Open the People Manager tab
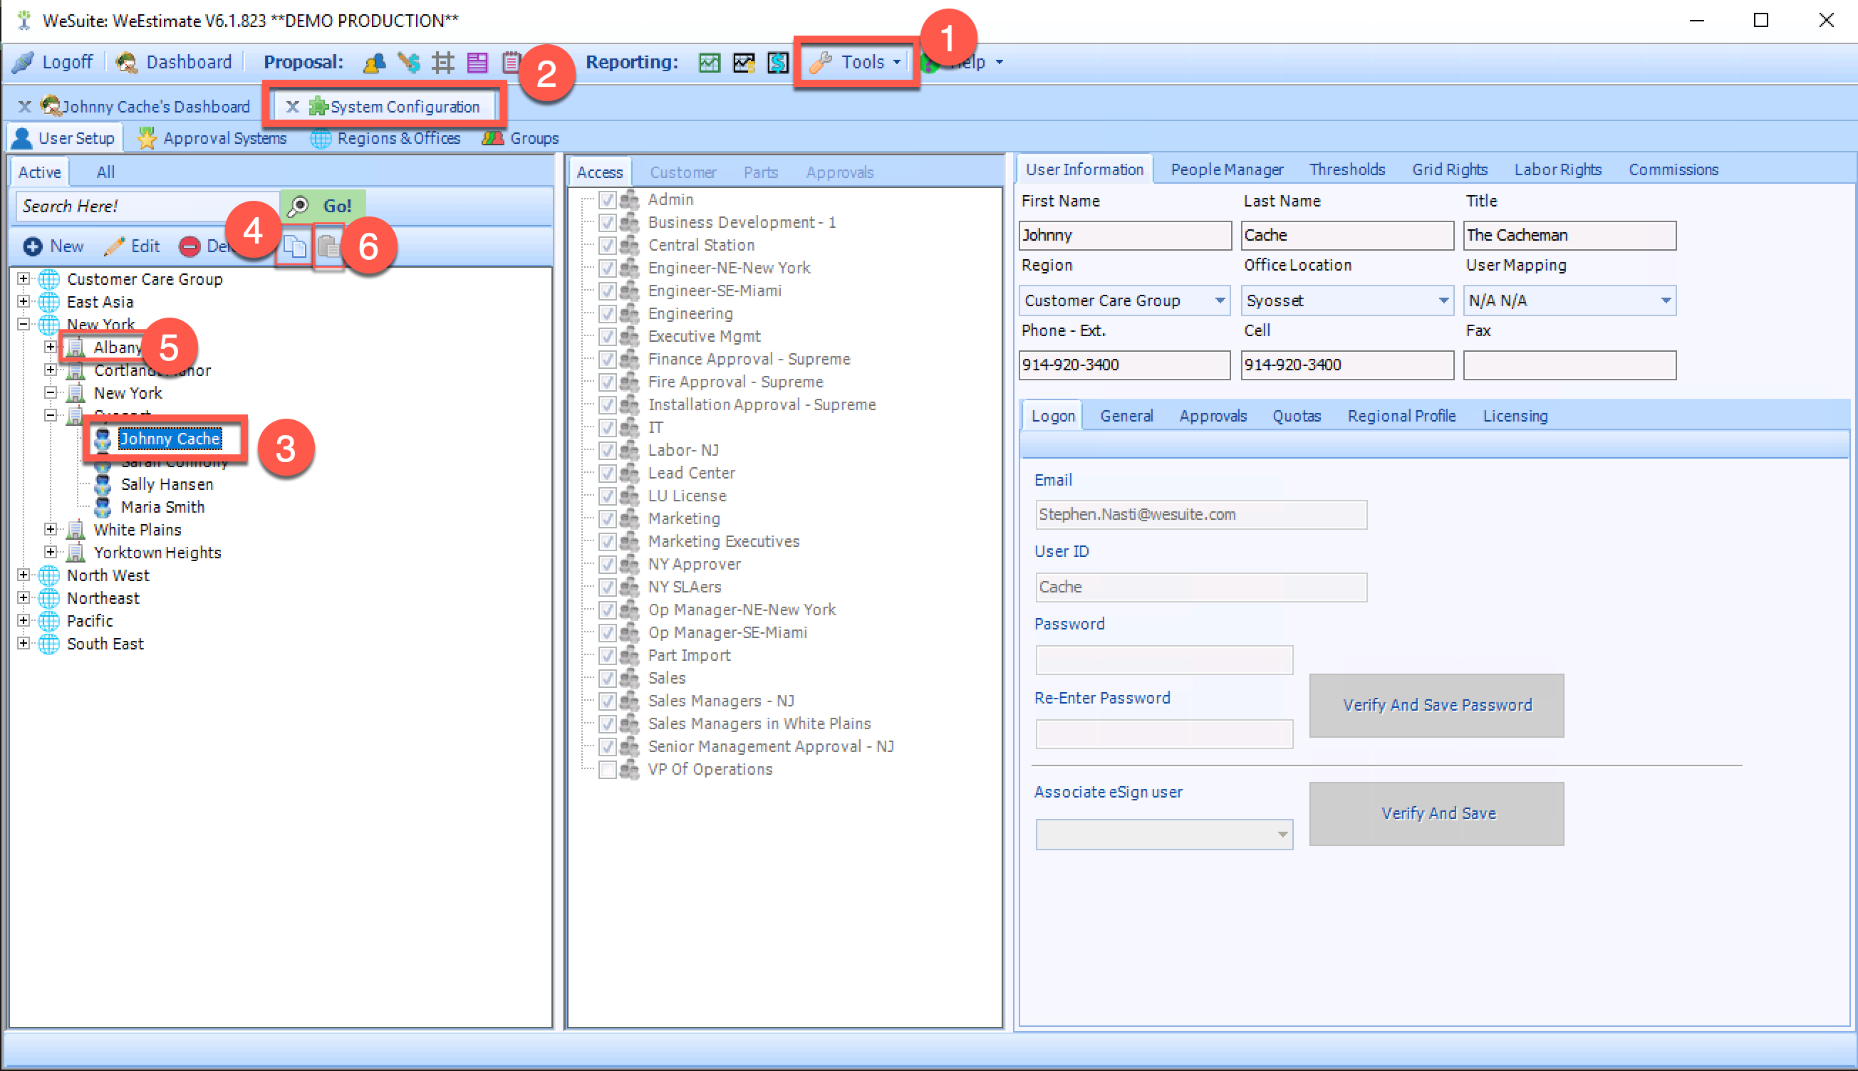Viewport: 1858px width, 1071px height. [x=1227, y=170]
